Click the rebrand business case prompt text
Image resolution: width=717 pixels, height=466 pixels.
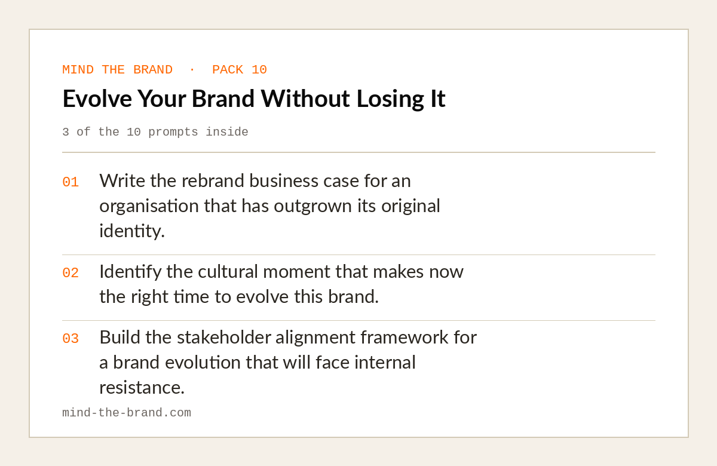tap(269, 206)
